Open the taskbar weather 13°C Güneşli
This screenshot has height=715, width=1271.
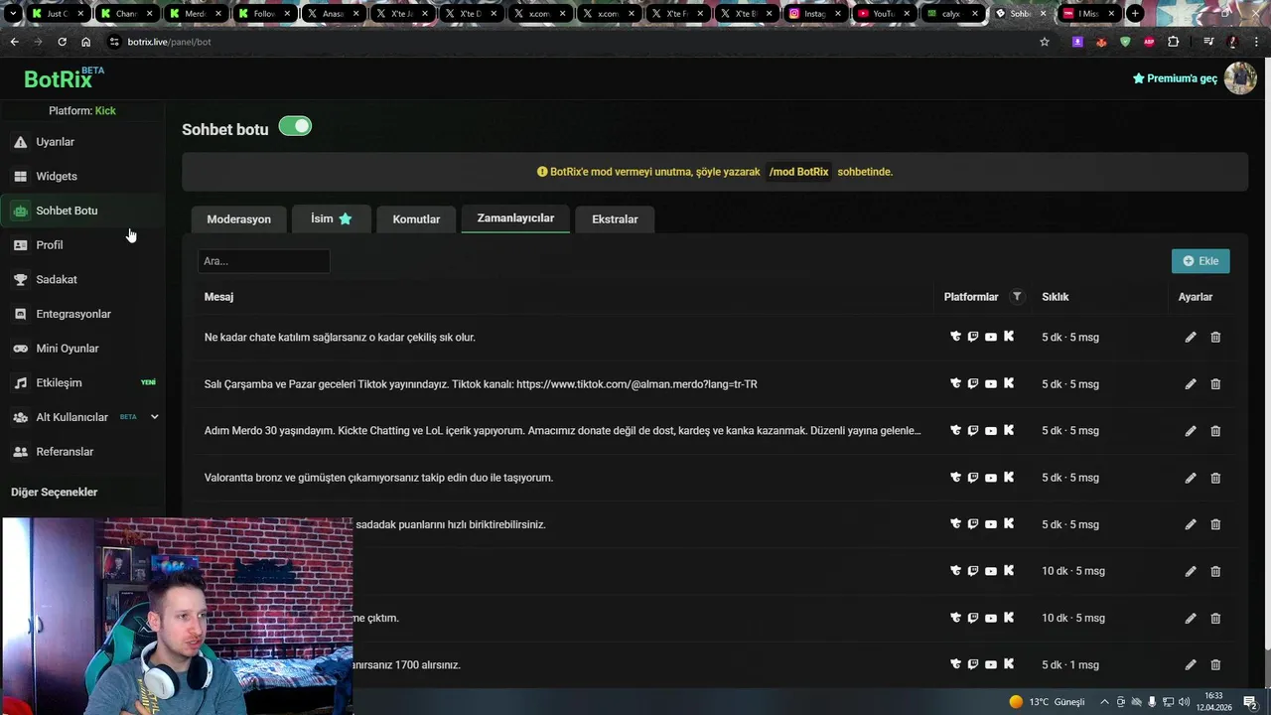pos(1048,702)
